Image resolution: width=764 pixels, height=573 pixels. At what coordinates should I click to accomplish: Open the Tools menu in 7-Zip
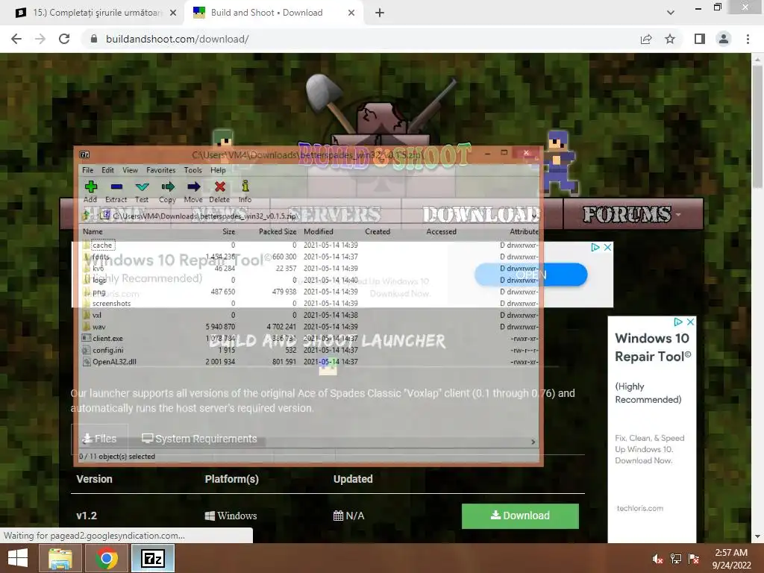point(193,170)
